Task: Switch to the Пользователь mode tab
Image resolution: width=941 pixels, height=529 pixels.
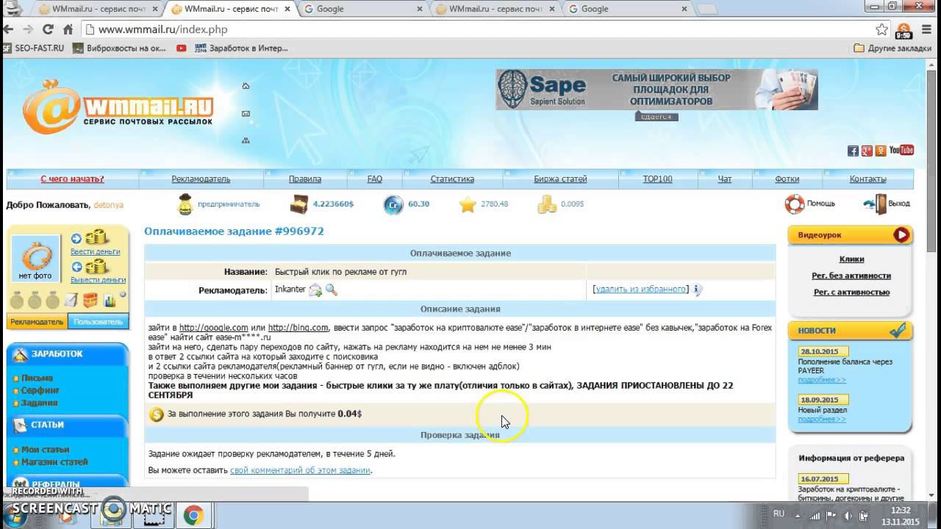Action: click(98, 321)
